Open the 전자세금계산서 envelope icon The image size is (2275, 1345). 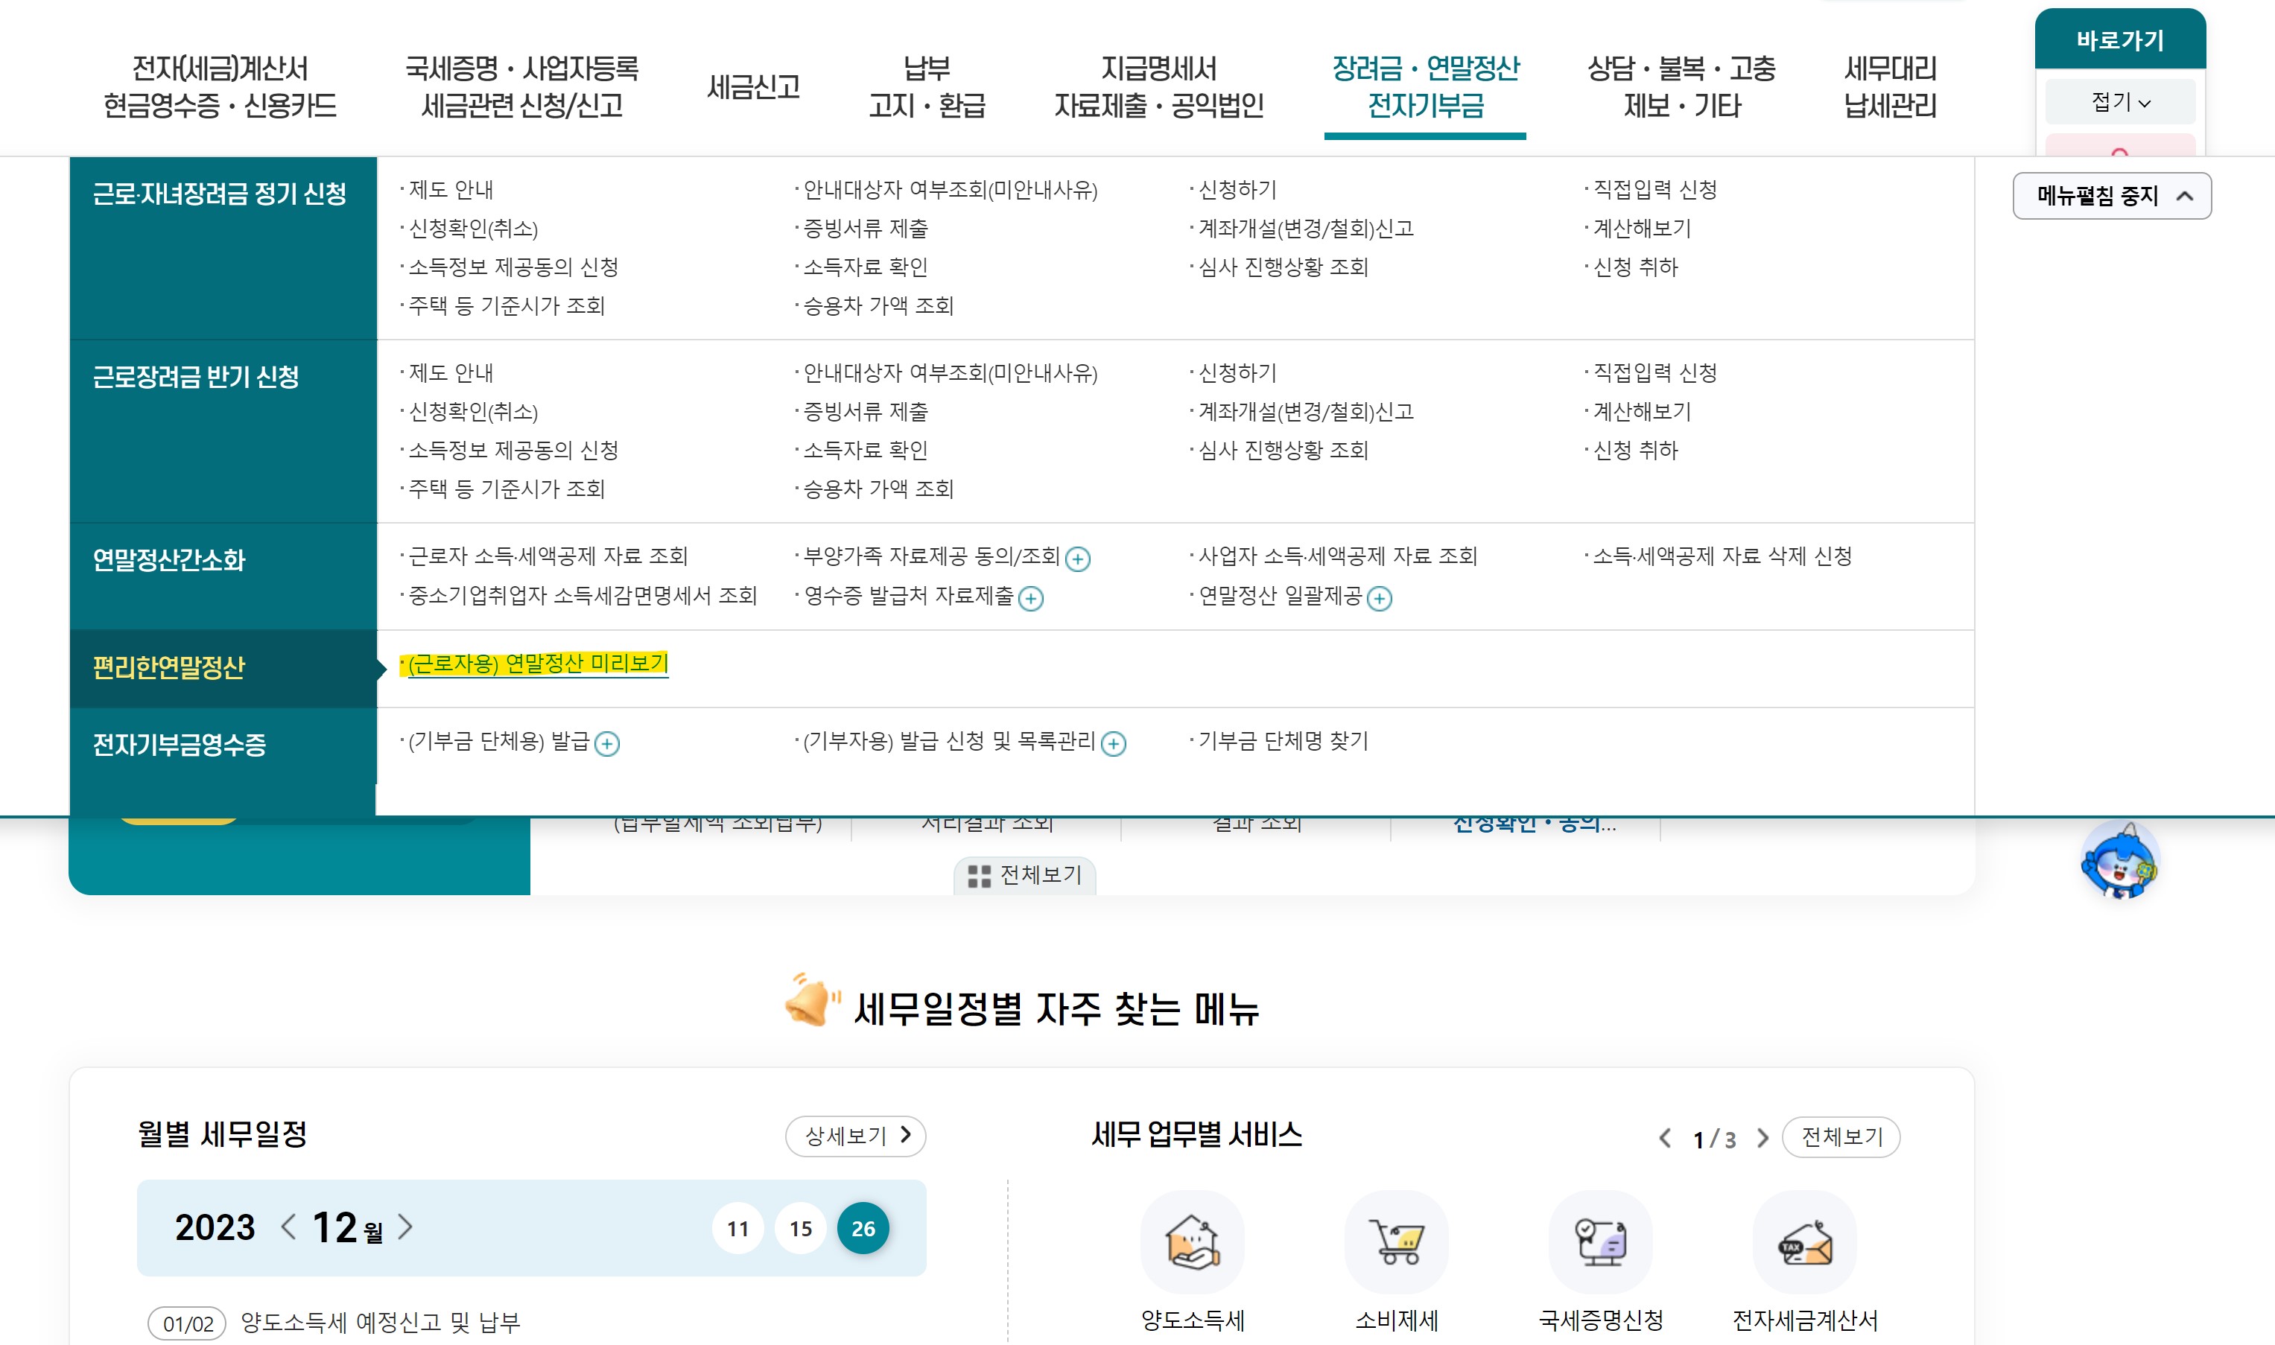pos(1805,1241)
